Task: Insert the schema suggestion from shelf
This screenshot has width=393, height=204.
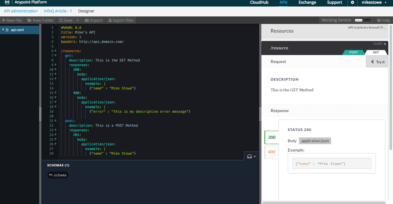Action: pos(58,175)
